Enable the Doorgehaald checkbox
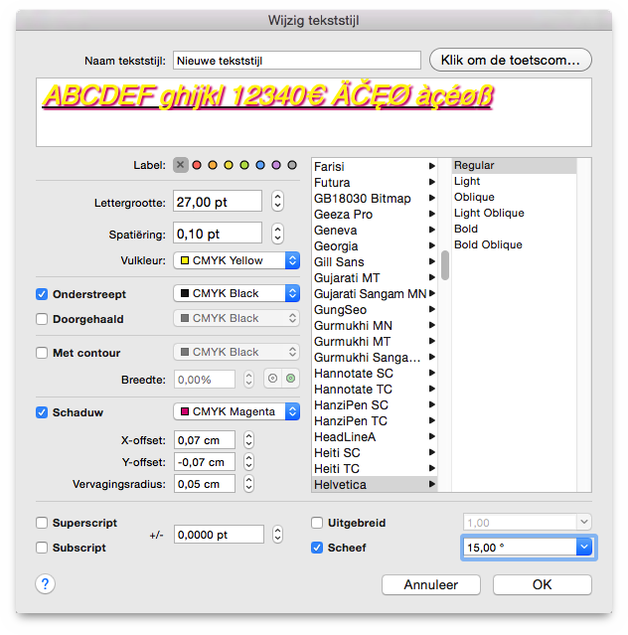 42,319
